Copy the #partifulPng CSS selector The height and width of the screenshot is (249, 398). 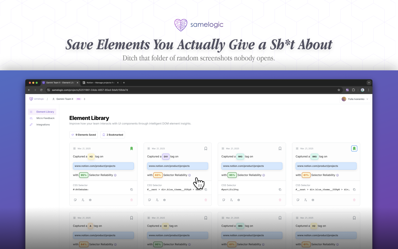point(280,190)
